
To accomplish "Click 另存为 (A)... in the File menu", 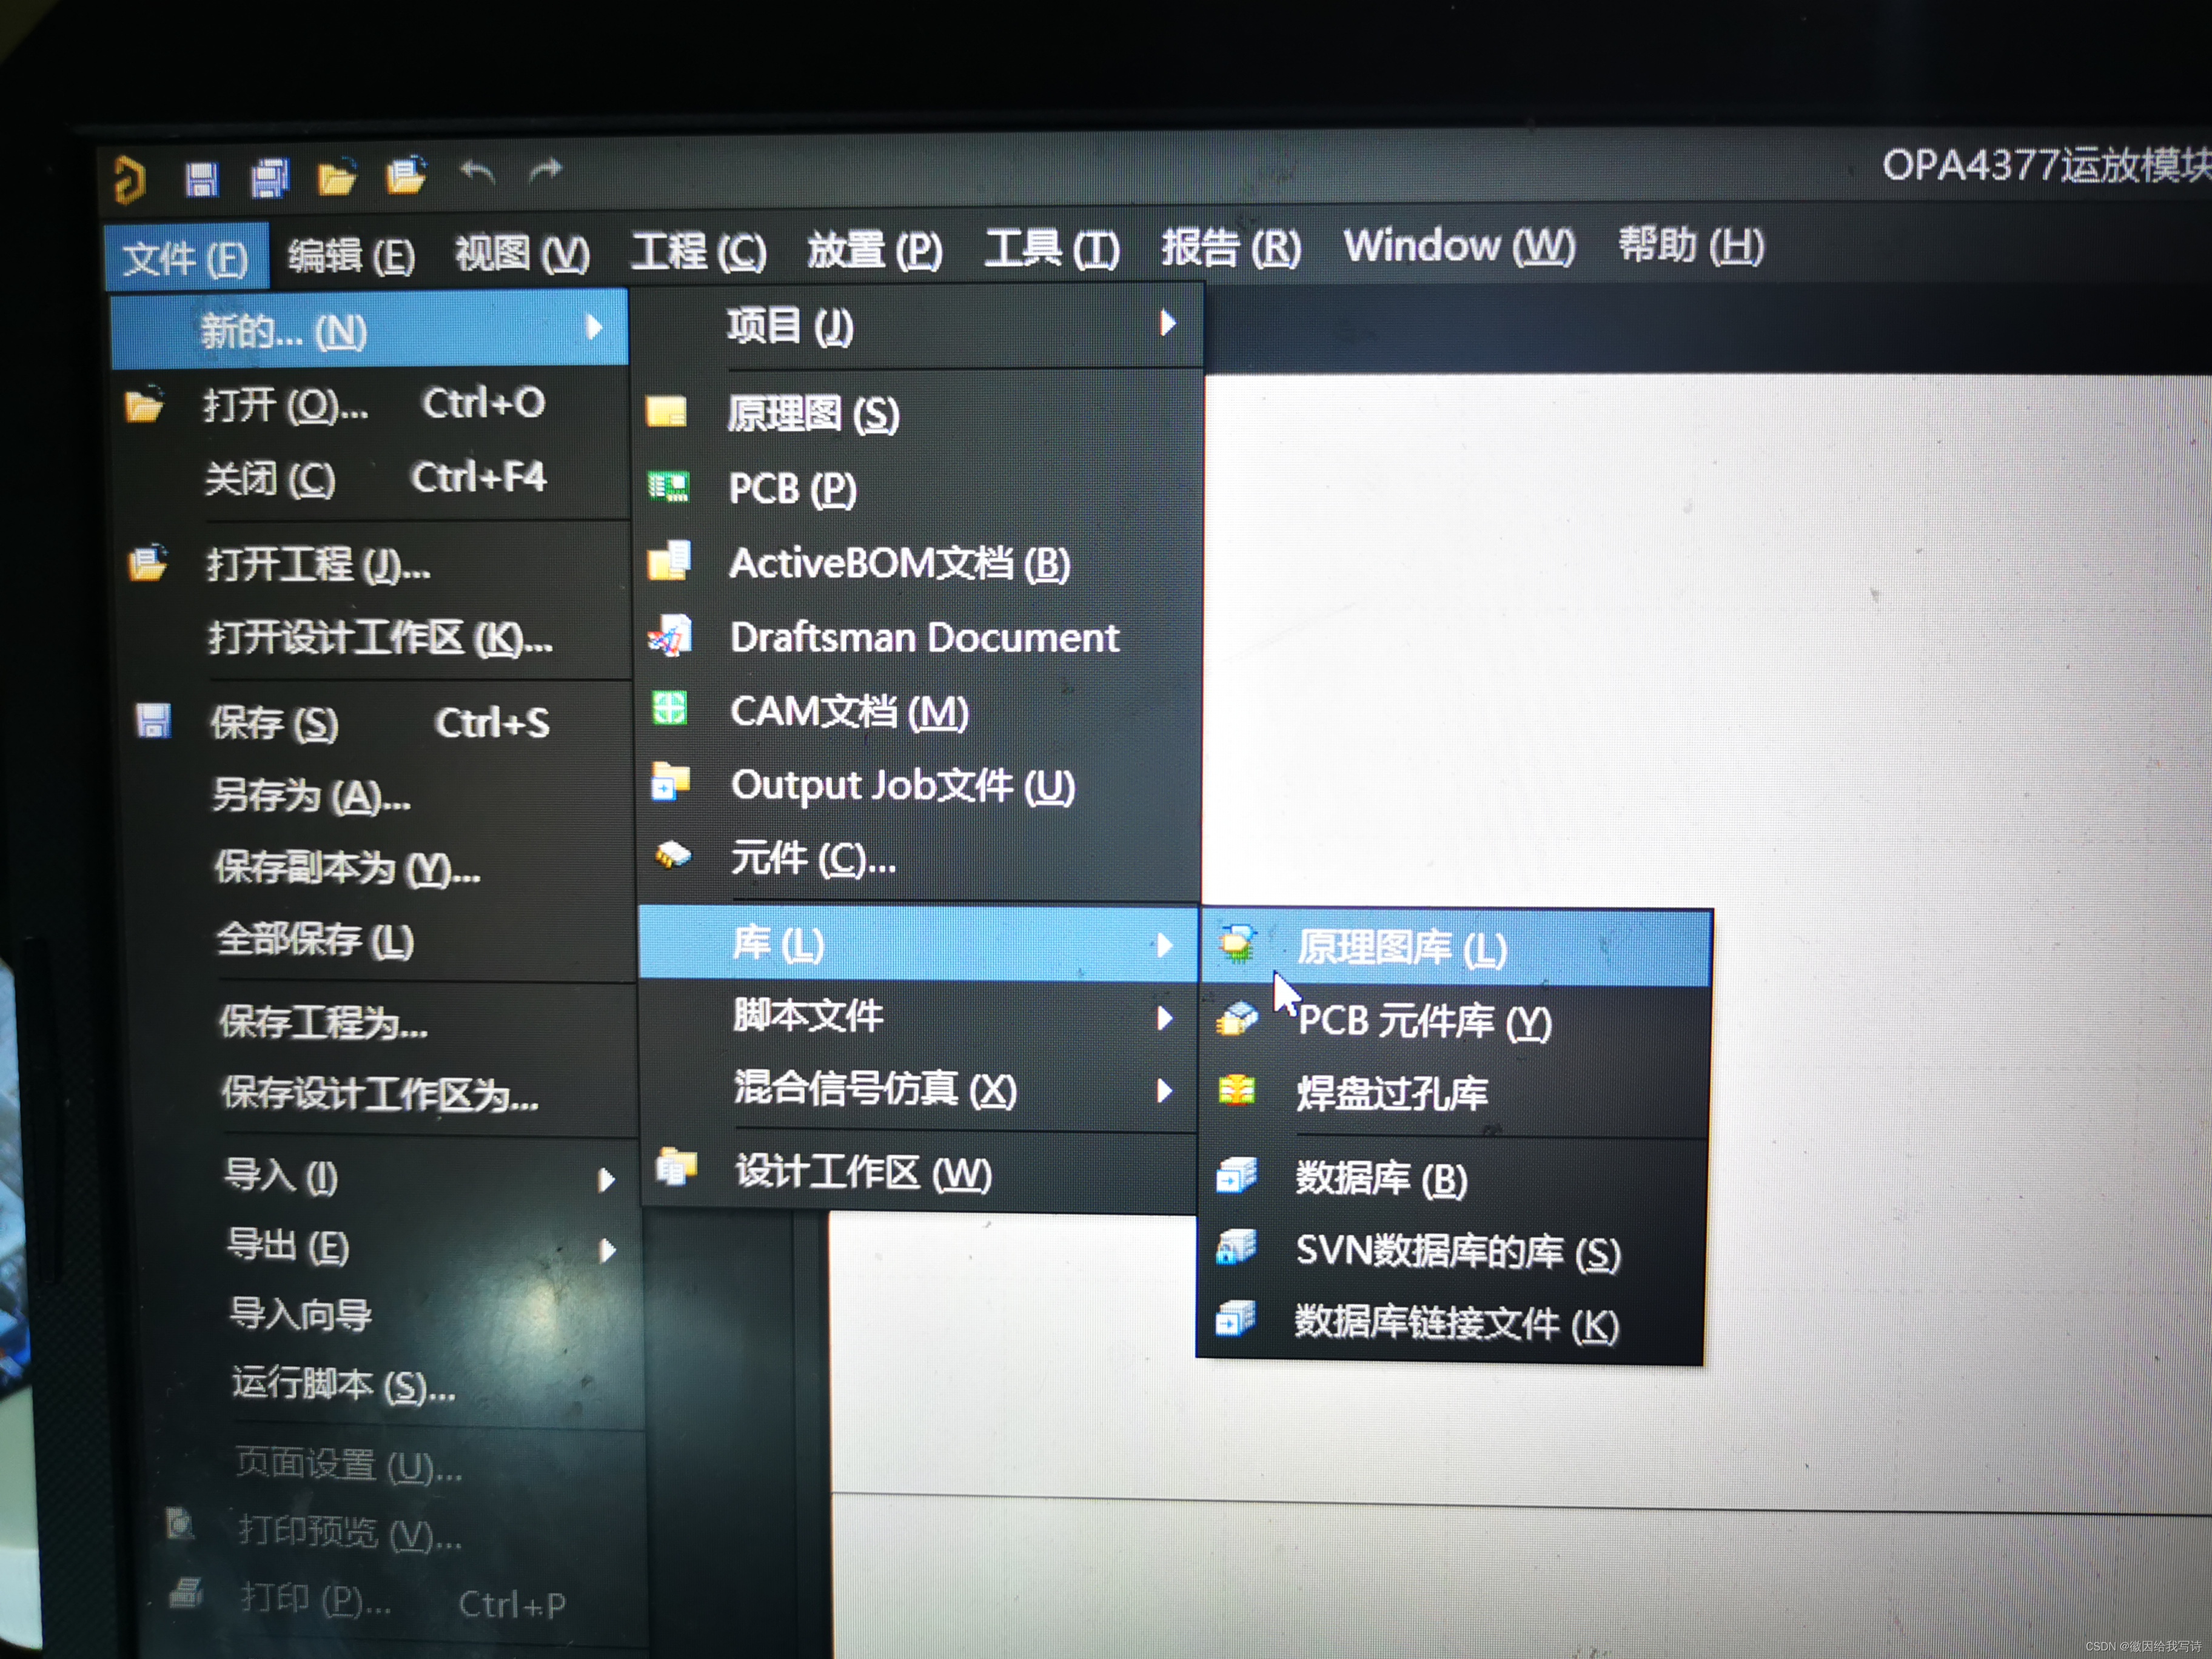I will pyautogui.click(x=310, y=797).
